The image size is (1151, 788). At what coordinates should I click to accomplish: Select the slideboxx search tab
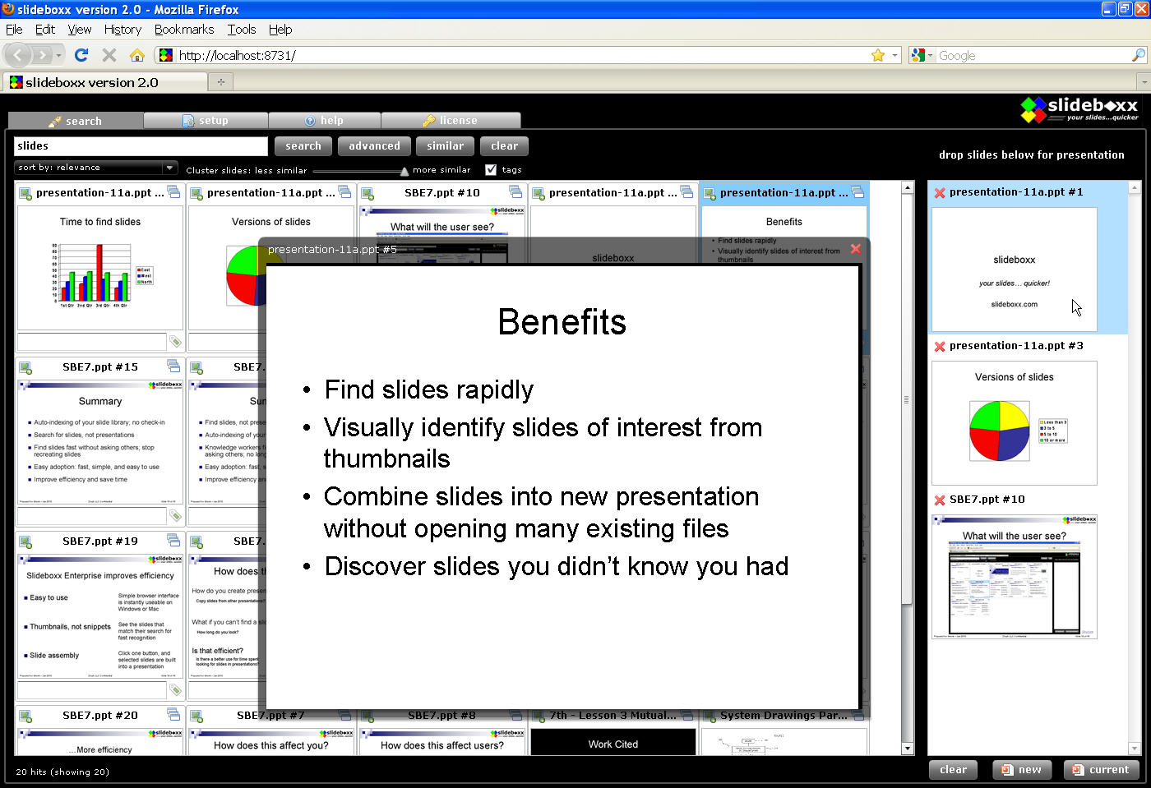pyautogui.click(x=76, y=121)
